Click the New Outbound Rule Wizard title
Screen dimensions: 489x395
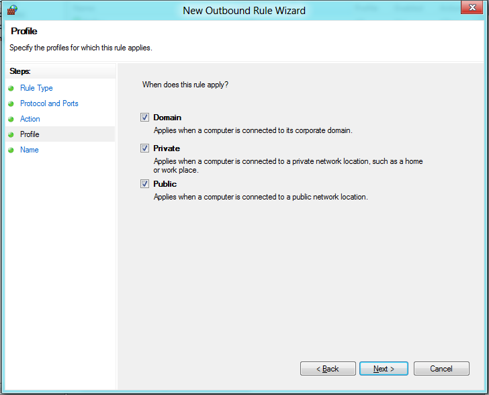pos(244,10)
